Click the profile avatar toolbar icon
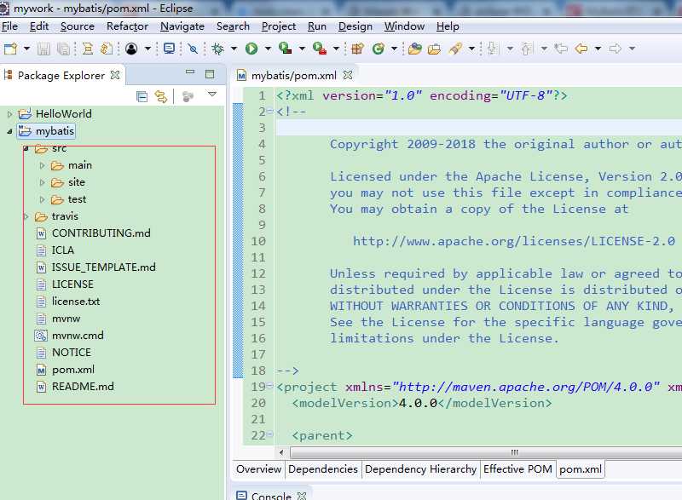The width and height of the screenshot is (682, 500). (131, 49)
